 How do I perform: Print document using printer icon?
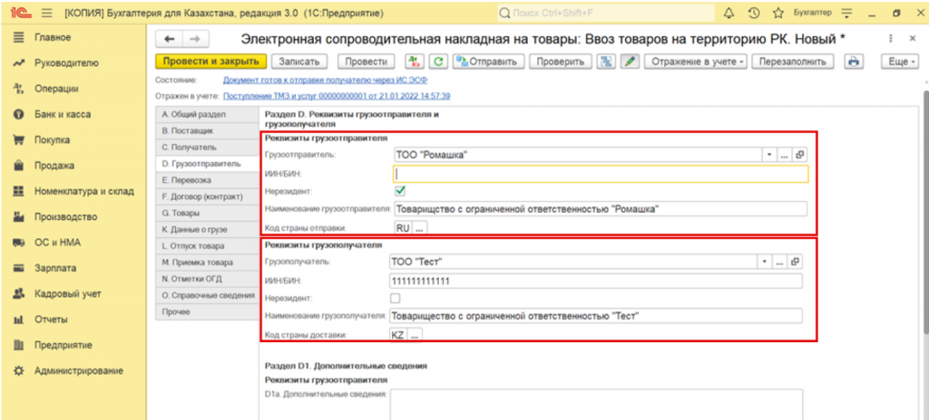(854, 61)
